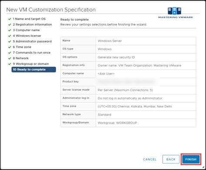Click checkmark icon beside Registration information
The height and width of the screenshot is (170, 206).
click(x=10, y=25)
